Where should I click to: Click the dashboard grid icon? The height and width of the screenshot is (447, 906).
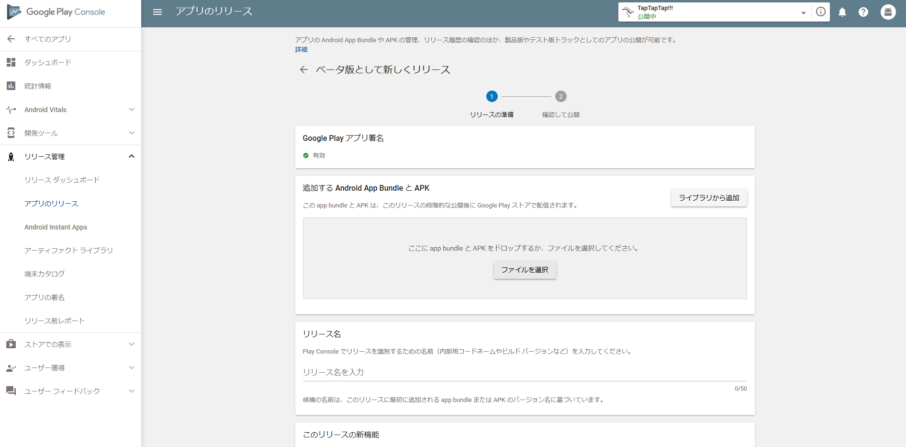11,62
